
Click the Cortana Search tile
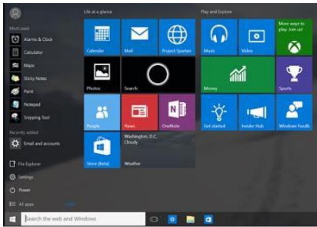point(158,75)
